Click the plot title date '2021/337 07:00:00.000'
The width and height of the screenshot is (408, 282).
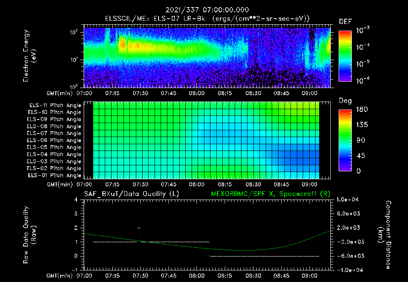(207, 10)
